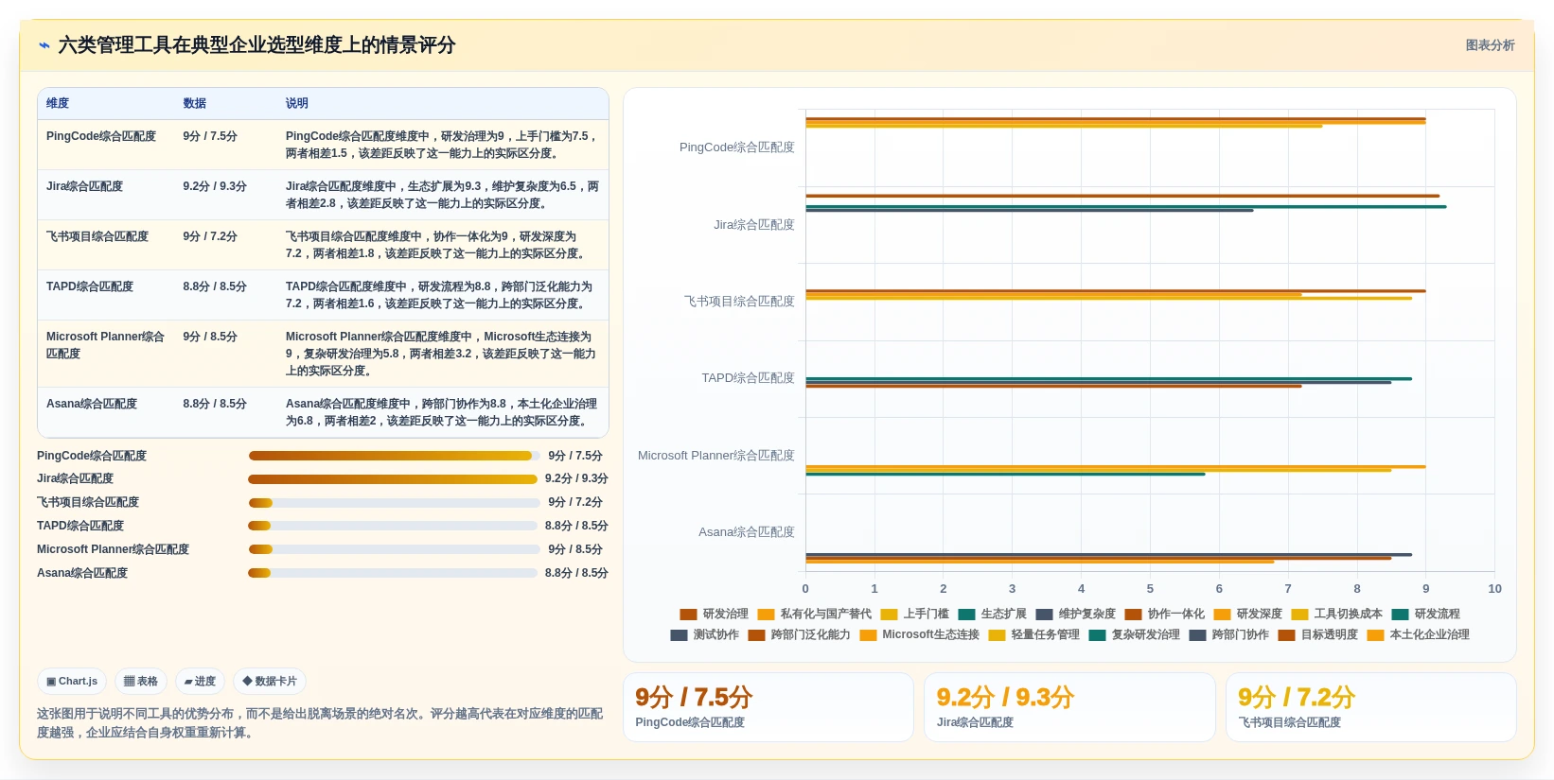Open the 9.2分 / 9.3分 Jira data card
This screenshot has height=780, width=1554.
(x=1069, y=707)
